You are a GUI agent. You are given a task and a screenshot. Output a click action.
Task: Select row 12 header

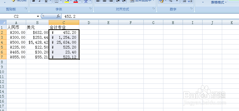pyautogui.click(x=3, y=81)
